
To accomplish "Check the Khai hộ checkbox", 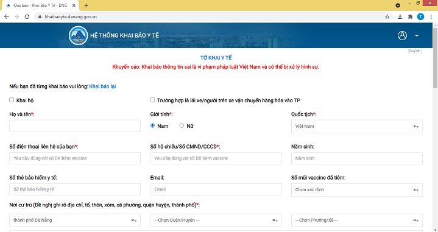I will coord(12,100).
